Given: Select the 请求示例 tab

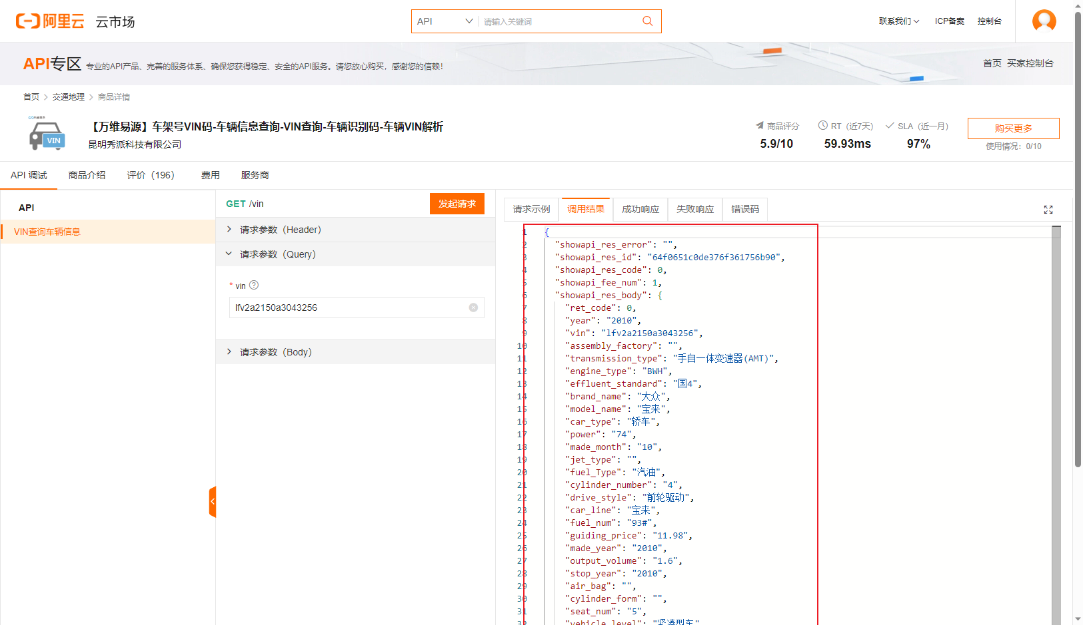Looking at the screenshot, I should [531, 209].
